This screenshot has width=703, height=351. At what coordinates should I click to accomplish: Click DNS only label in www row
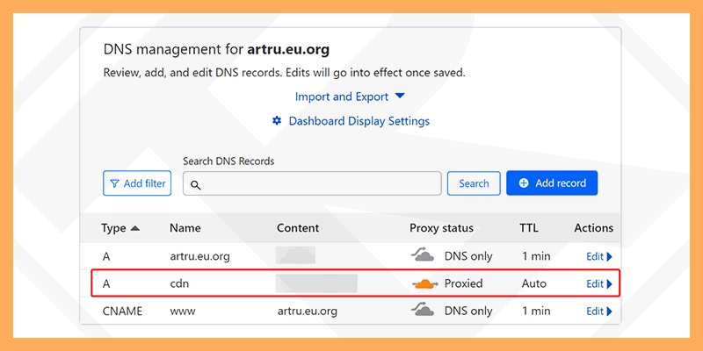pos(468,311)
